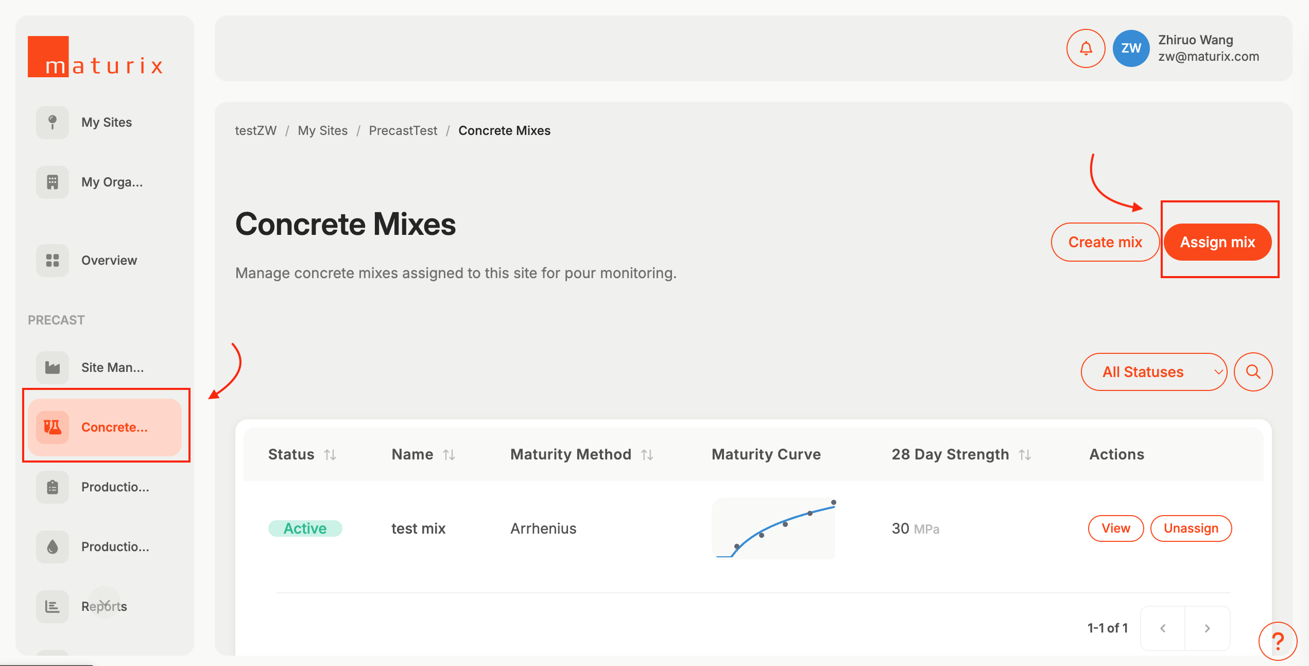Click the Reports chart icon
This screenshot has width=1309, height=666.
tap(53, 607)
